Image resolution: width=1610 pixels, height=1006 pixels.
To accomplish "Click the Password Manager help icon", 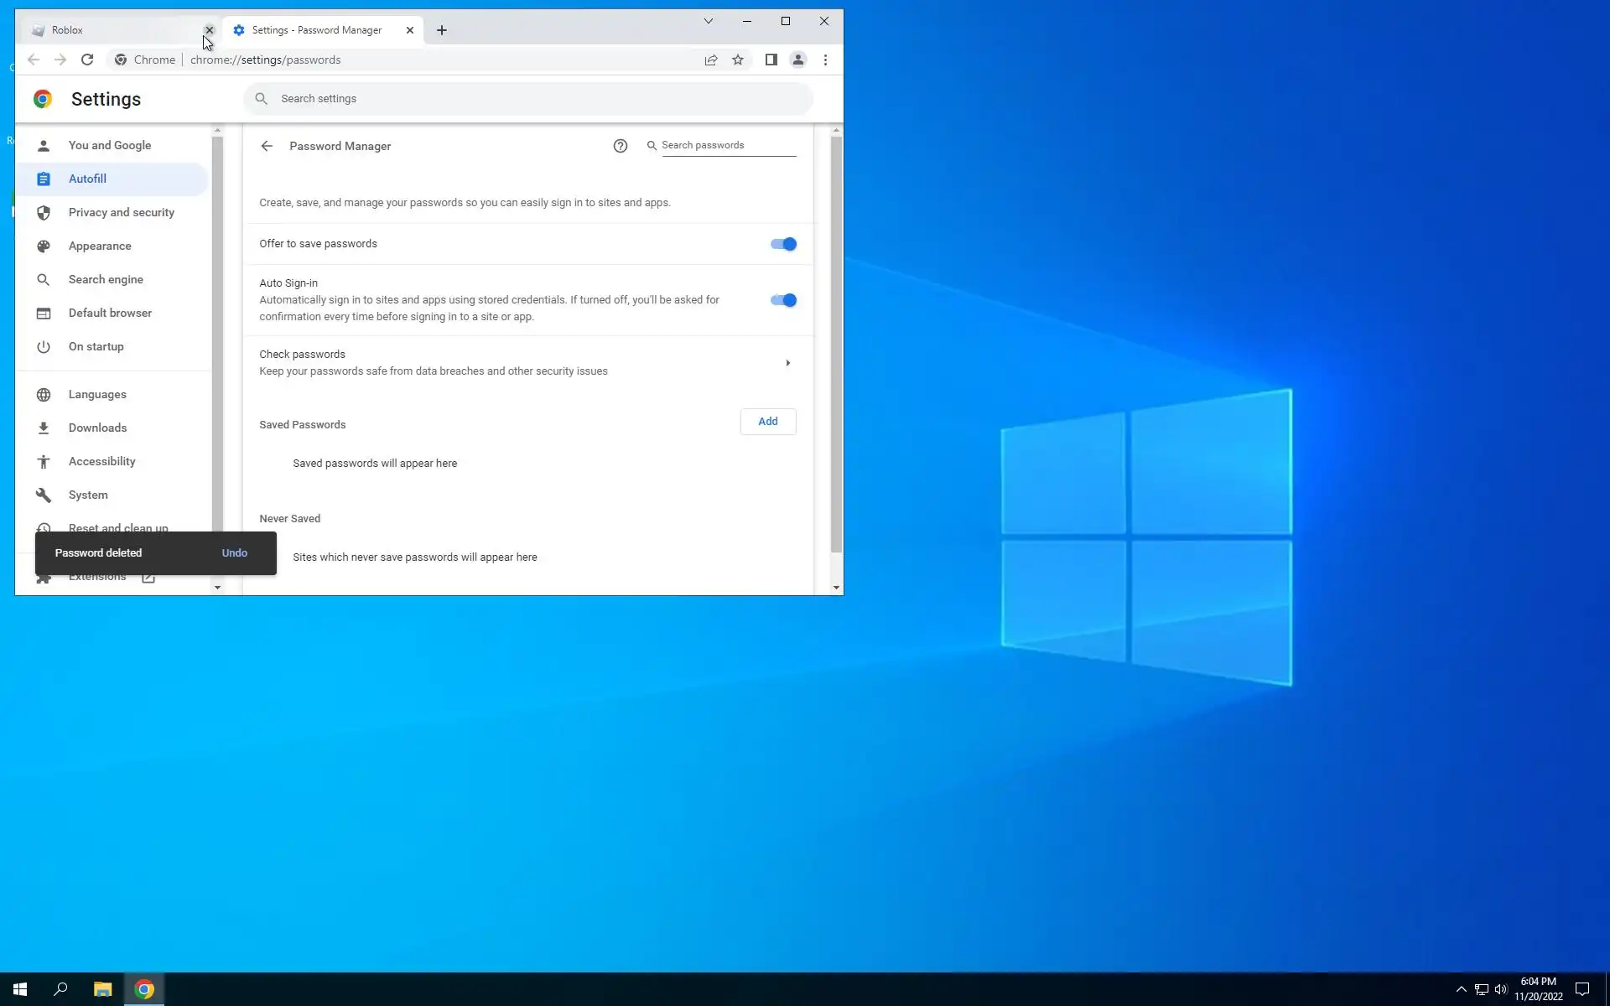I will pos(620,146).
